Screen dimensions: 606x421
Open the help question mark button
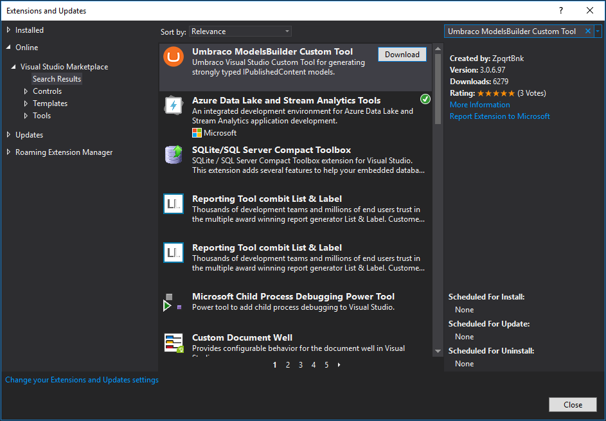(x=561, y=10)
